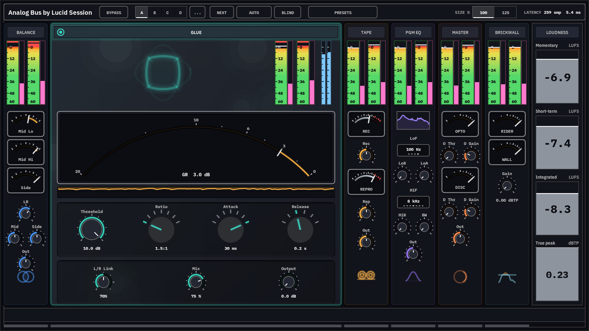Click the Momentary LUFS readout -6.9

[x=557, y=77]
